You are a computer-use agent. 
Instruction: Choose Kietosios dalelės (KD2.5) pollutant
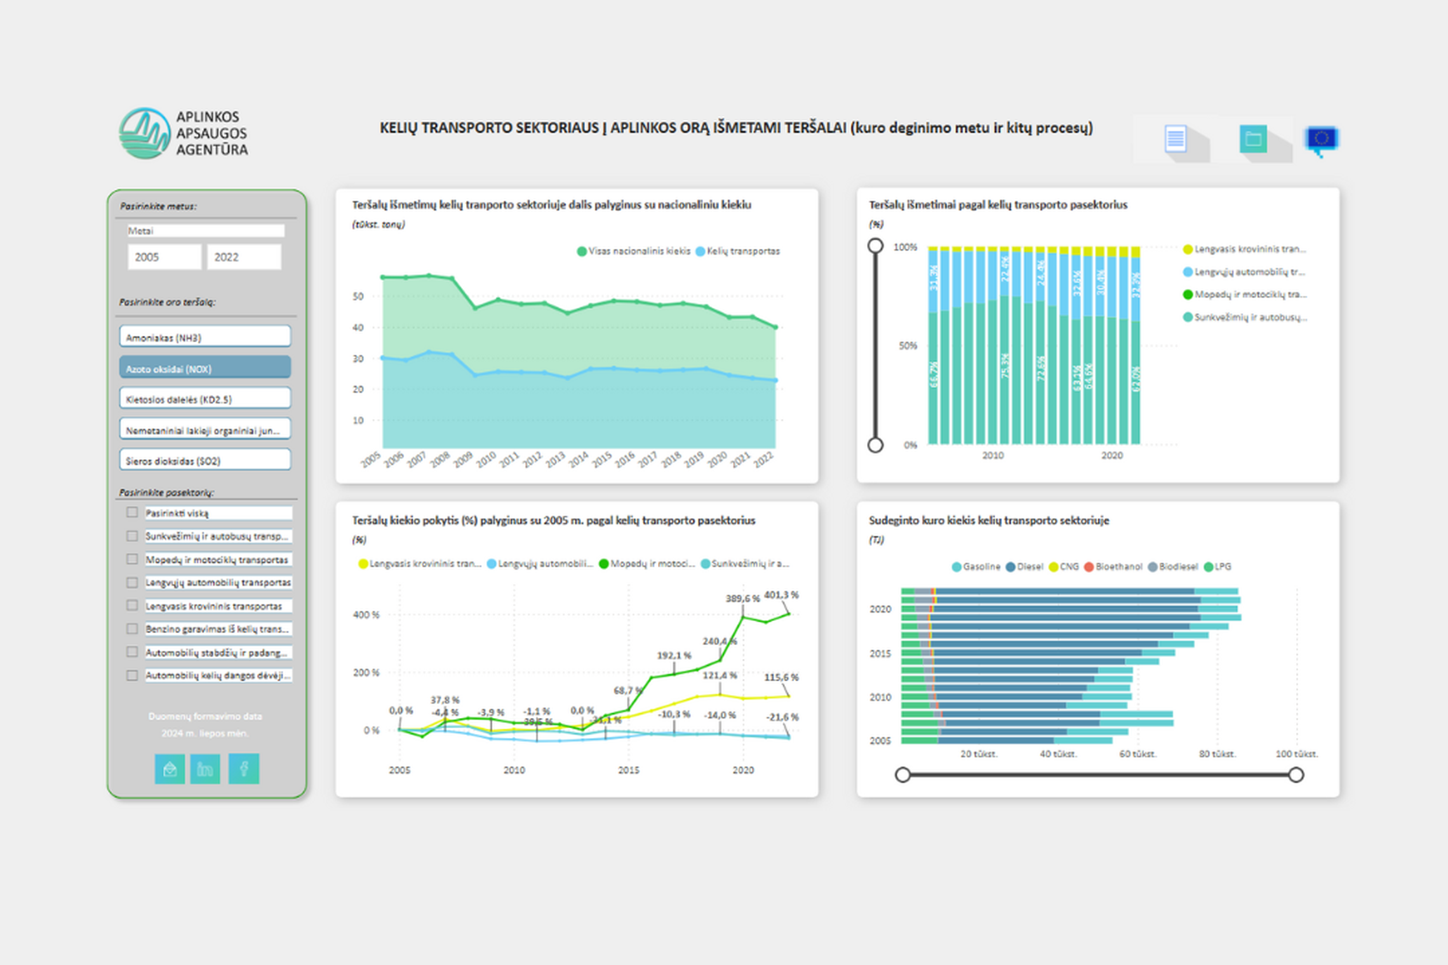pos(205,398)
